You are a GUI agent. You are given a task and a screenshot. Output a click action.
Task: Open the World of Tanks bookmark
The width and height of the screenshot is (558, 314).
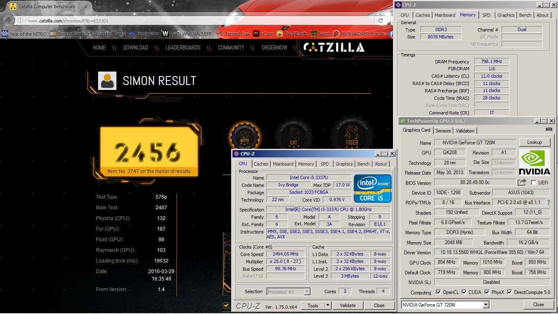[x=107, y=34]
